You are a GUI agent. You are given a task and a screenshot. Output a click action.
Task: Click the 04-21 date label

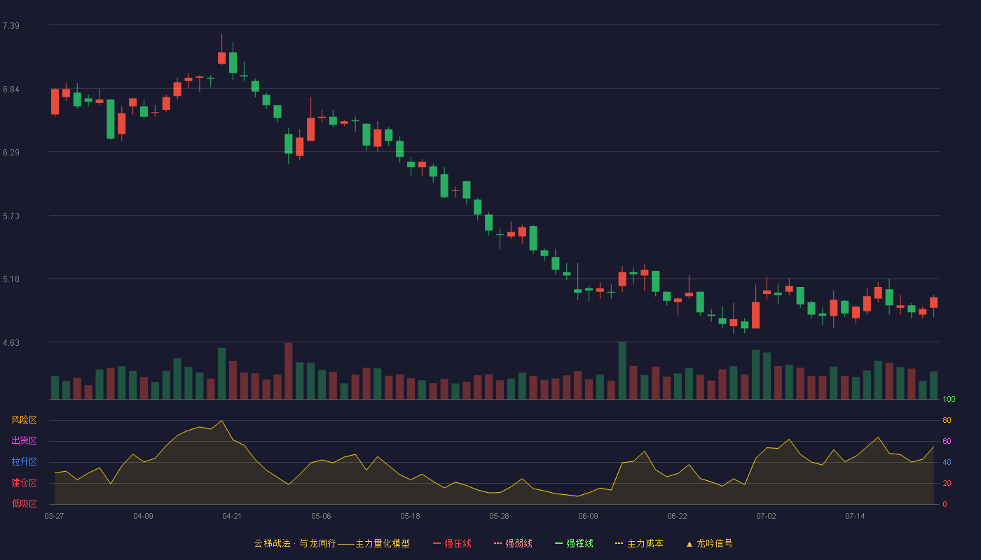click(232, 516)
